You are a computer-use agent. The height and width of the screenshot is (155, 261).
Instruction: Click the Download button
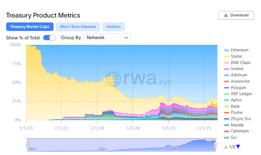[x=236, y=15]
